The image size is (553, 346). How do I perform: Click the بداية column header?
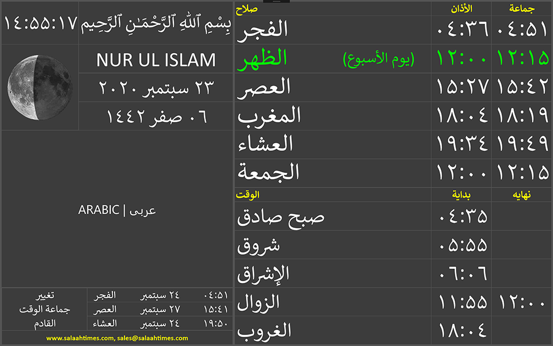coord(461,195)
